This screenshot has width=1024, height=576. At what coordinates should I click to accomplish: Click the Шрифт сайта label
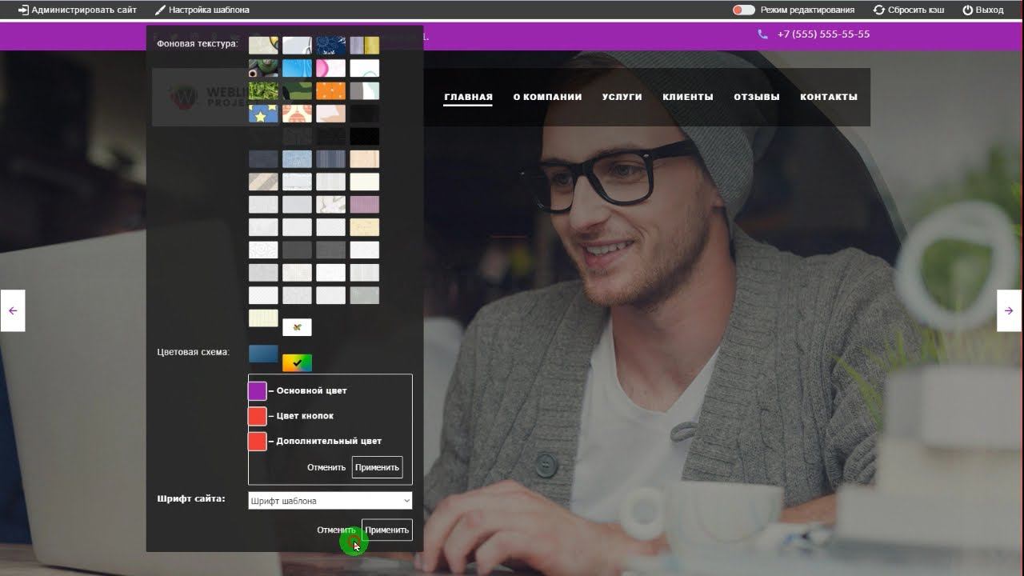coord(190,498)
